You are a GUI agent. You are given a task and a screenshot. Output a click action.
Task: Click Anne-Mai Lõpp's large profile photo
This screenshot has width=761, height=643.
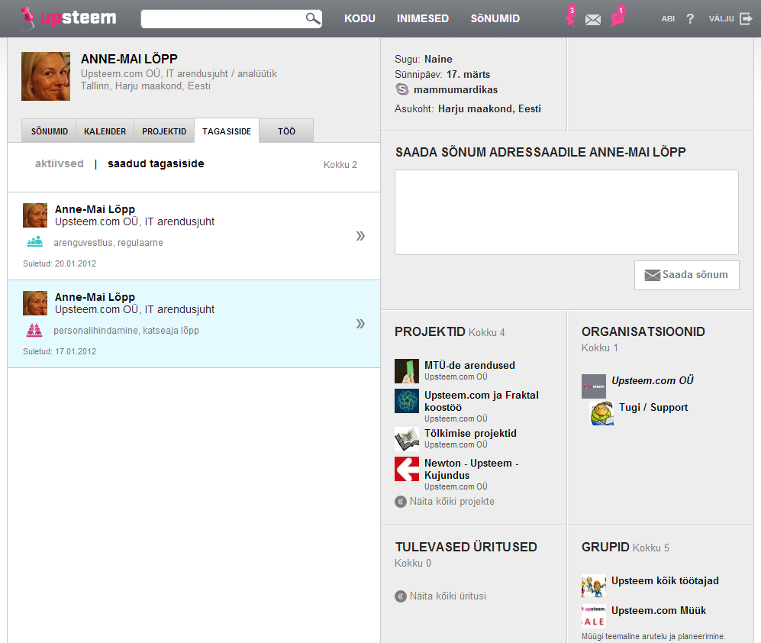click(46, 76)
